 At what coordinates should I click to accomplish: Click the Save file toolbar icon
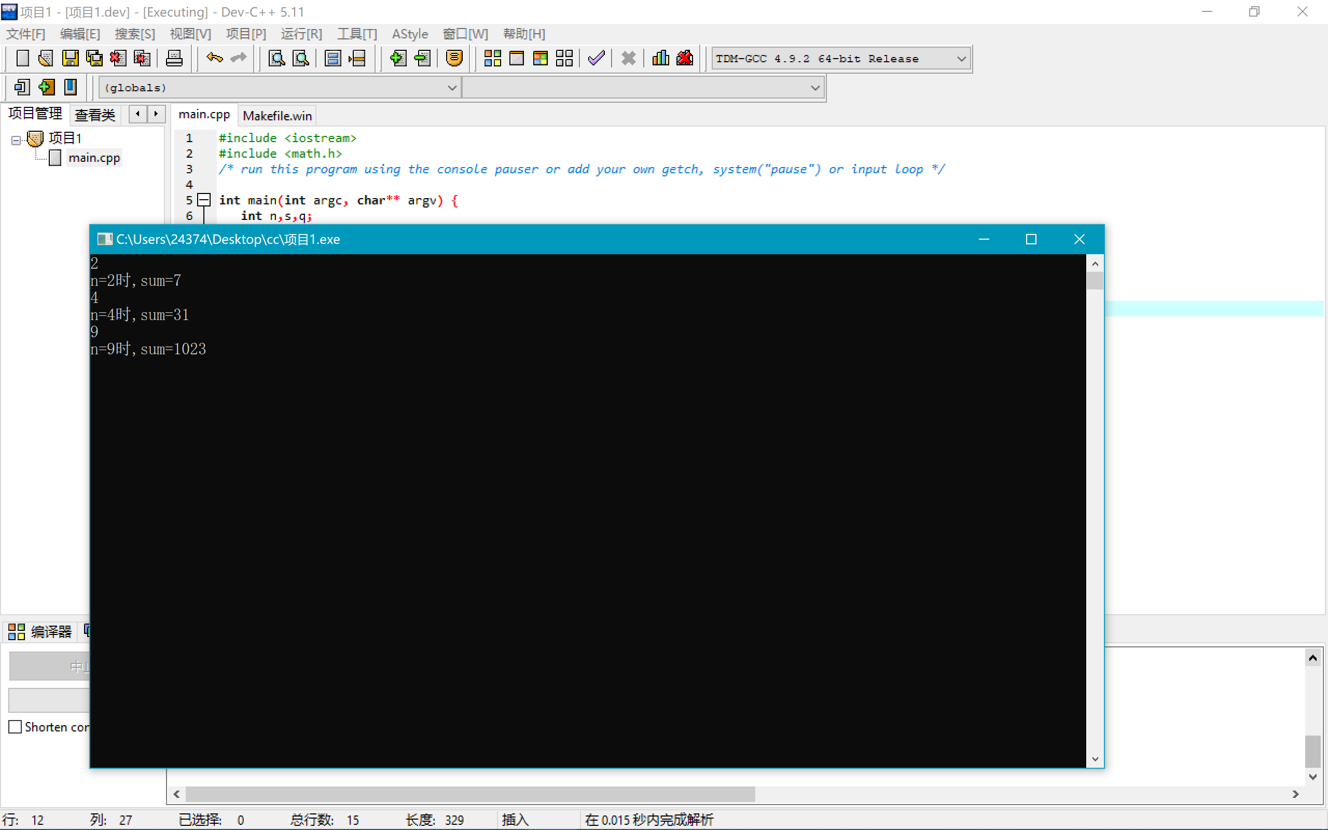coord(70,58)
